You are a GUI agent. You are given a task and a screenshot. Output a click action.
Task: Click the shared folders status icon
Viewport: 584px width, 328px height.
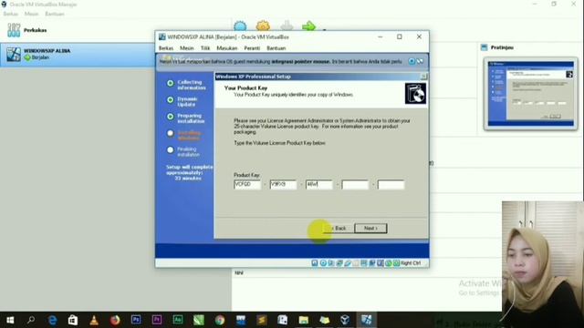point(356,263)
